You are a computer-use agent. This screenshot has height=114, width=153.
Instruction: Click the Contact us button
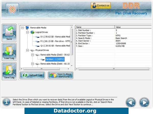[101, 5]
